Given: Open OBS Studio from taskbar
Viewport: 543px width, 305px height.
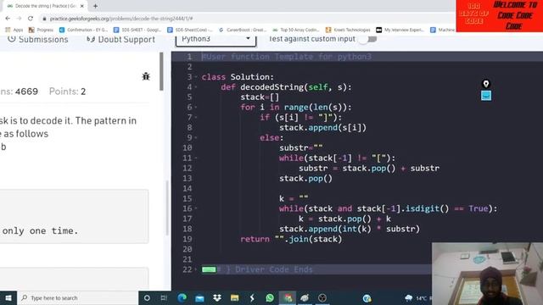Looking at the screenshot, I should [322, 297].
